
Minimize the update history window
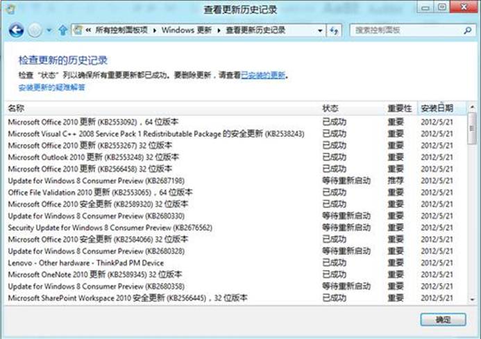click(425, 8)
